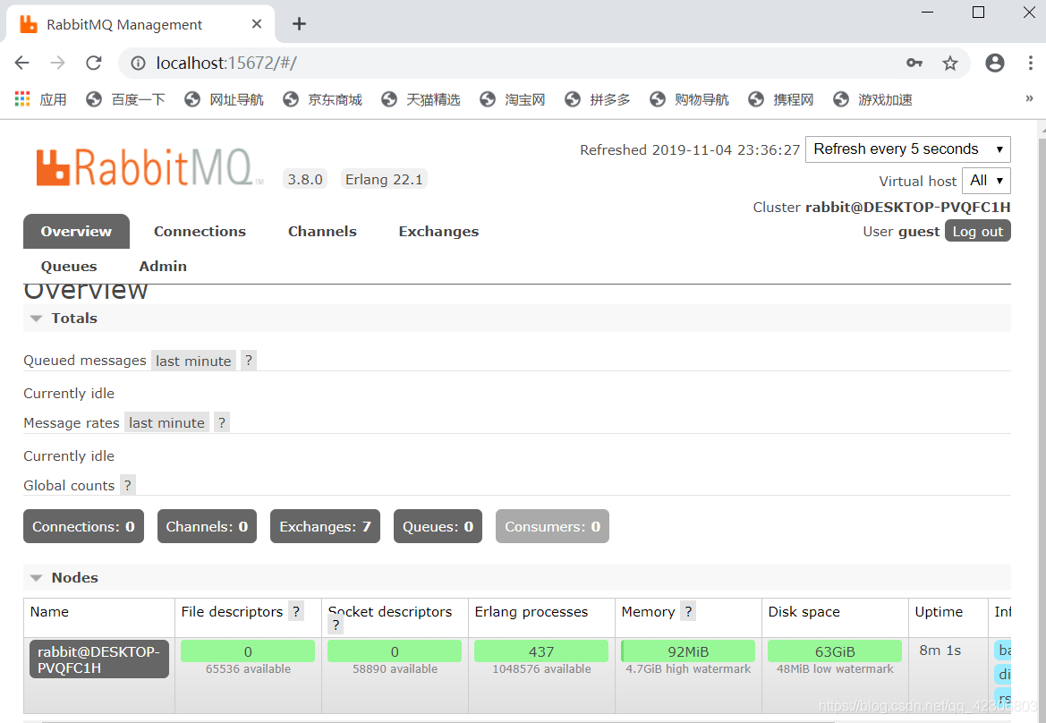
Task: Open the 京东商城 bookmark
Action: coord(322,99)
